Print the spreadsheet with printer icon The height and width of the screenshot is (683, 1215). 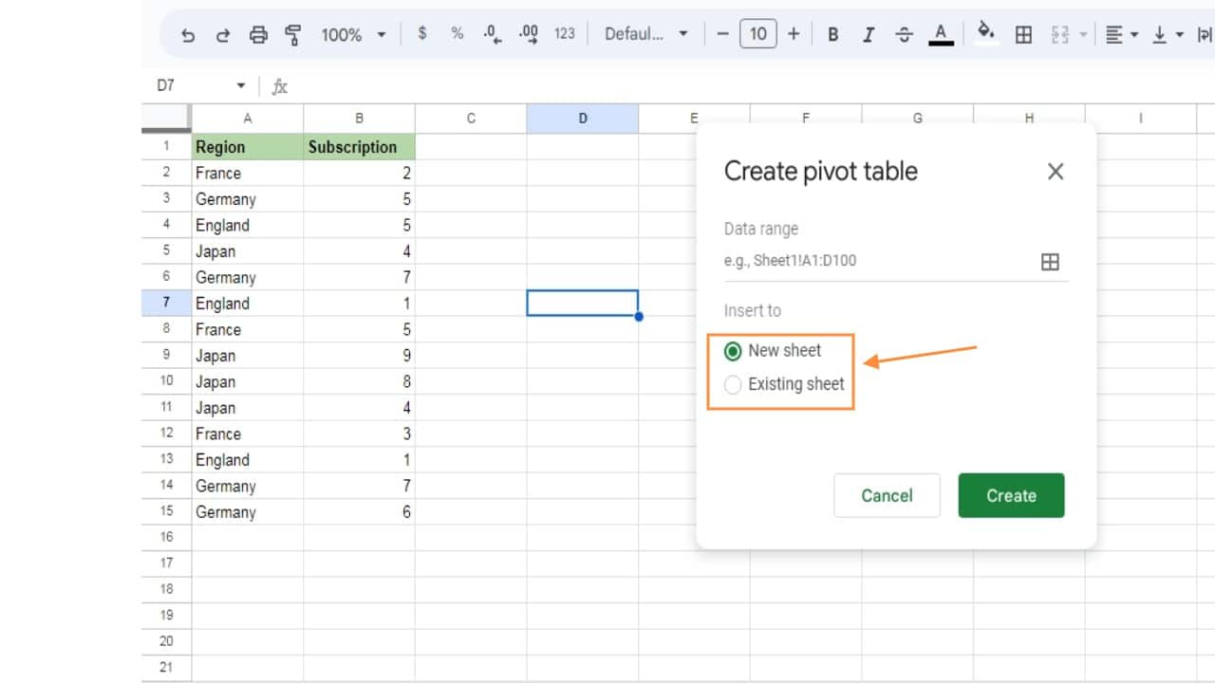pos(258,35)
